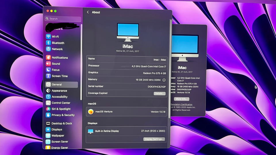The image size is (276, 155).
Task: Click the sidebar vertical scrollbar
Action: (x=81, y=62)
